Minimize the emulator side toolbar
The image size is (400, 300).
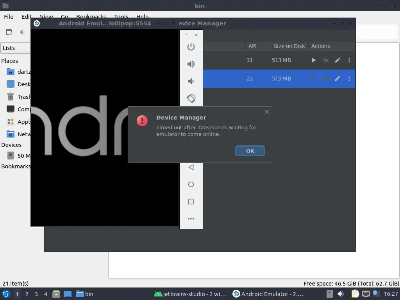click(186, 35)
